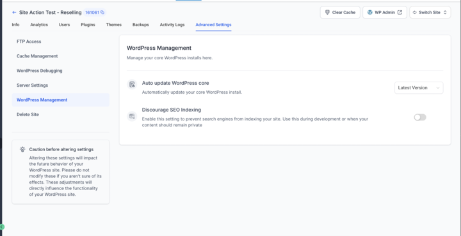Click the Clear Cache button
Screen dimensions: 461x236
[340, 12]
